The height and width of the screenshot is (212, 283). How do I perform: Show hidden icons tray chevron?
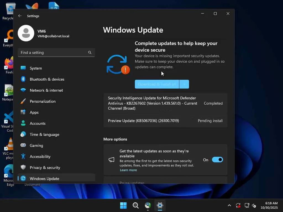[x=229, y=205]
